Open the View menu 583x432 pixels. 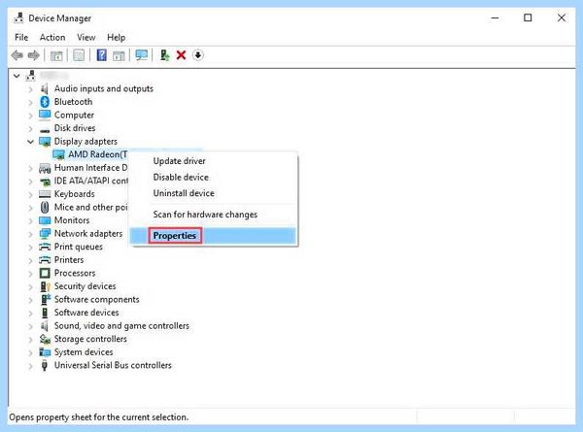click(x=86, y=38)
